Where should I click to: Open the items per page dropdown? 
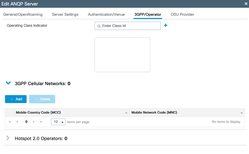point(58,122)
